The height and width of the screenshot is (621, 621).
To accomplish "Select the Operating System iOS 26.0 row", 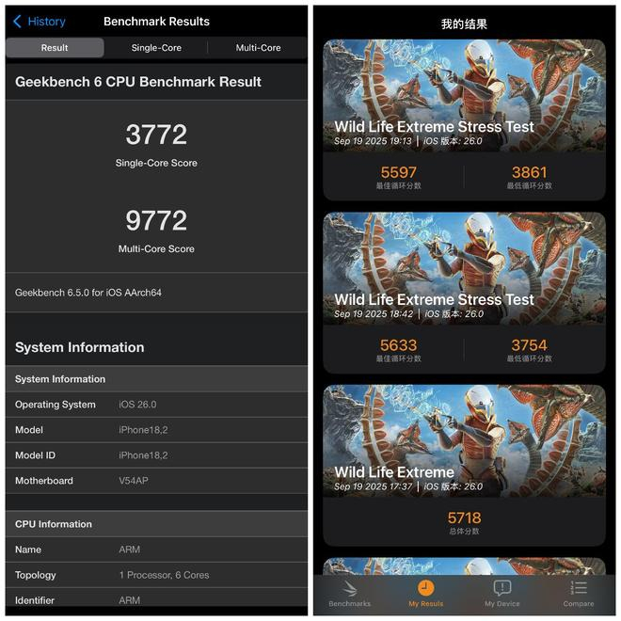I will point(156,405).
